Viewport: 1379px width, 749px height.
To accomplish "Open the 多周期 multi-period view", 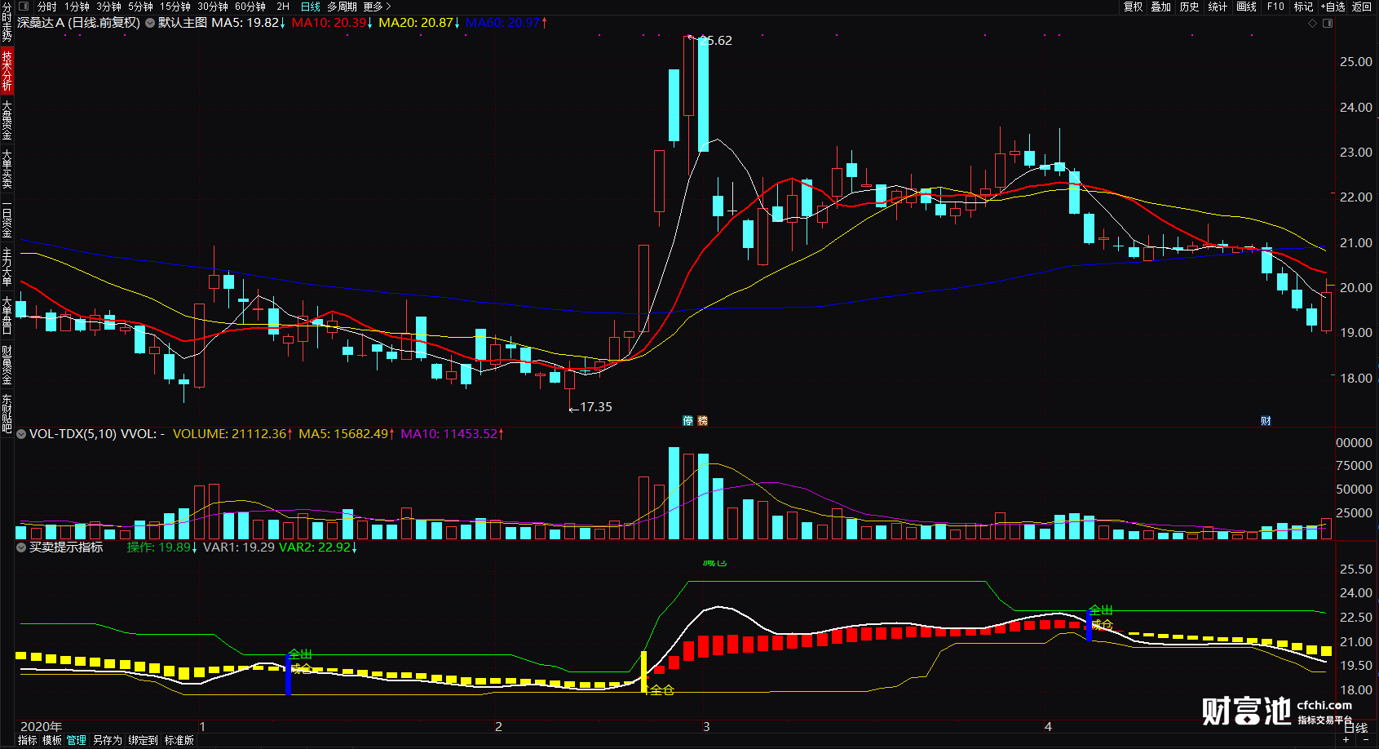I will pos(342,7).
